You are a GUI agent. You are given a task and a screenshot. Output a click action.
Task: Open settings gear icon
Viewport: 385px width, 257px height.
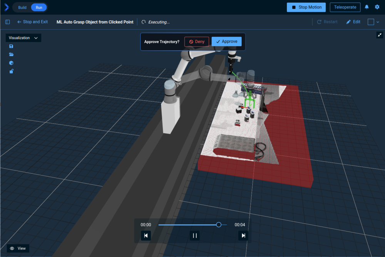pyautogui.click(x=377, y=7)
